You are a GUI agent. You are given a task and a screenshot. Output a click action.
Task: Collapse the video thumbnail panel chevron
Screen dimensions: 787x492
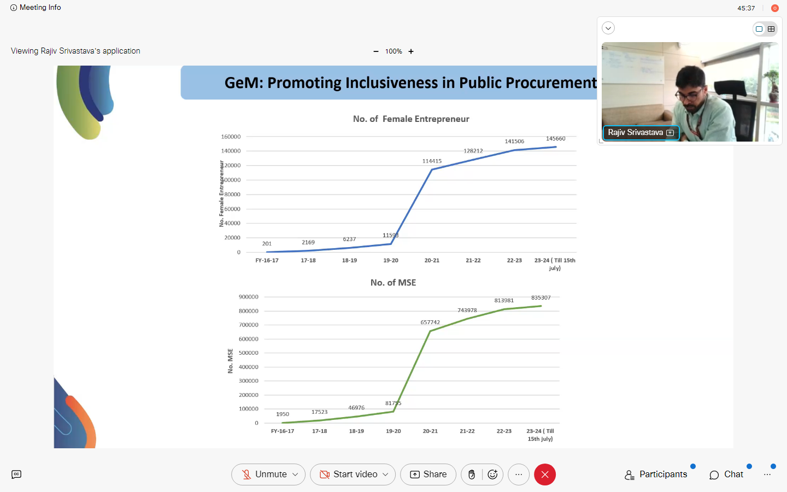[608, 28]
